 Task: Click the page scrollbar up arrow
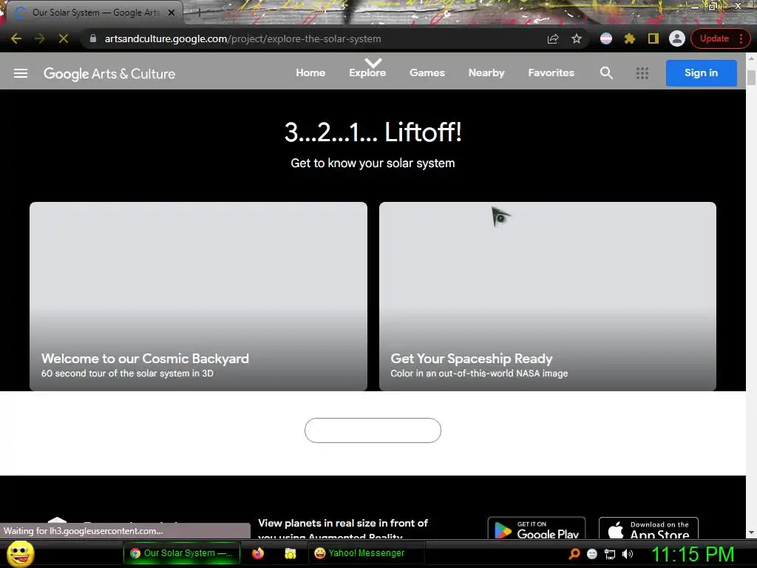pyautogui.click(x=751, y=59)
